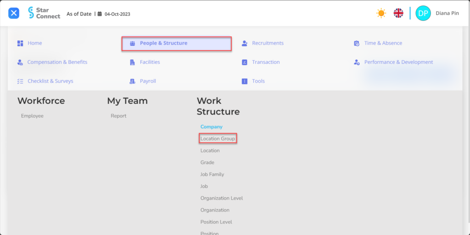
Task: Click the 04-Oct-2023 date field
Action: coord(117,14)
